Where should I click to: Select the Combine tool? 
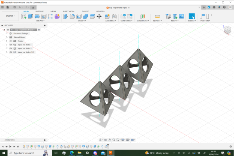coord(86,16)
